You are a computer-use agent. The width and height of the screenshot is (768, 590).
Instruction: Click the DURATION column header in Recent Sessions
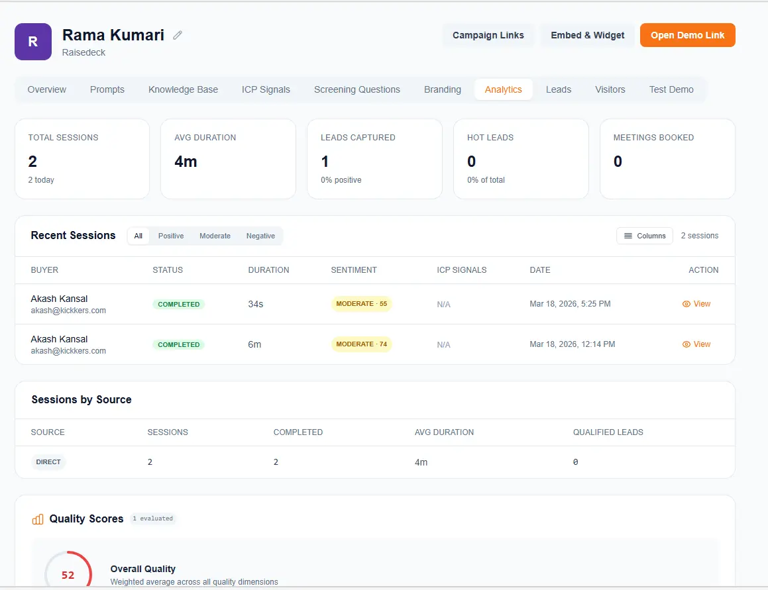point(268,270)
